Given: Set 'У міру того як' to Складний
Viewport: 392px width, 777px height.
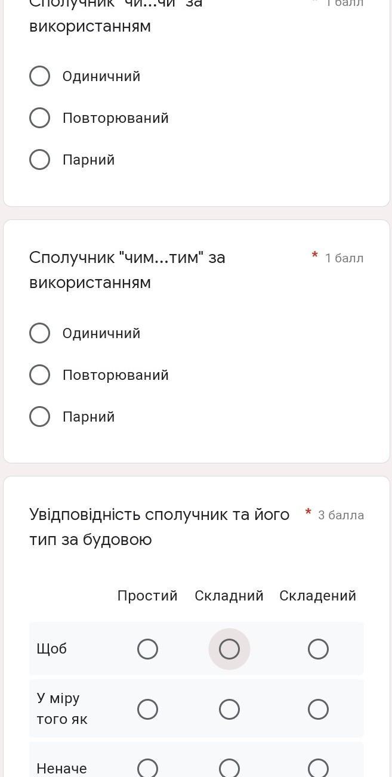Looking at the screenshot, I should tap(229, 709).
